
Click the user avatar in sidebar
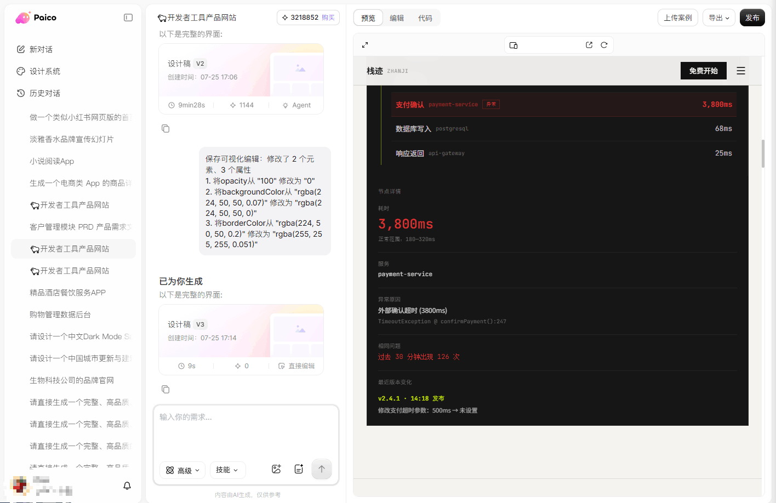(x=20, y=485)
